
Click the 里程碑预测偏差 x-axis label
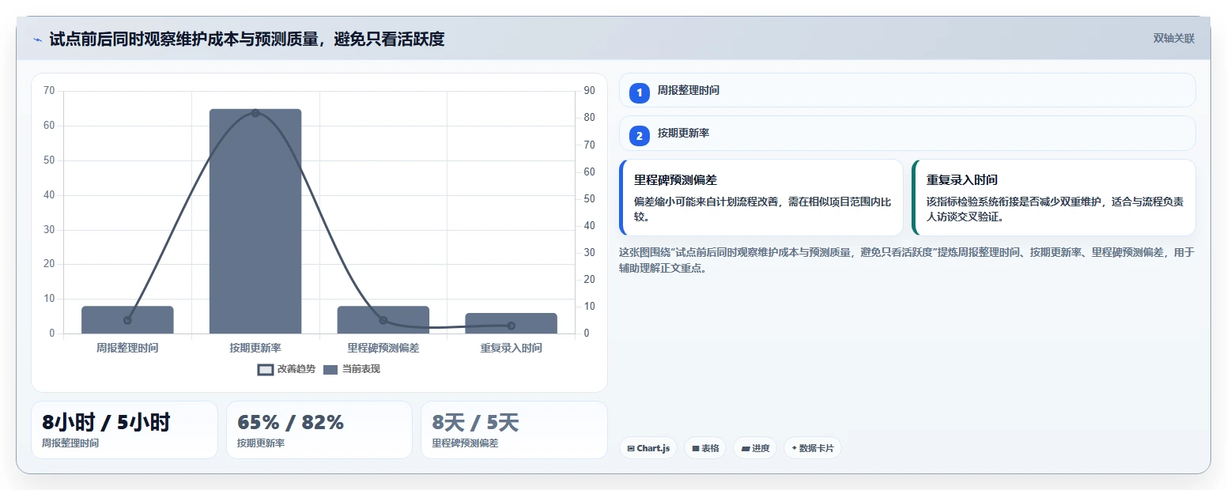pos(383,348)
